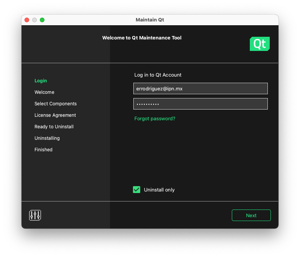Click the green Qt logo
This screenshot has height=257, width=300.
(x=259, y=44)
